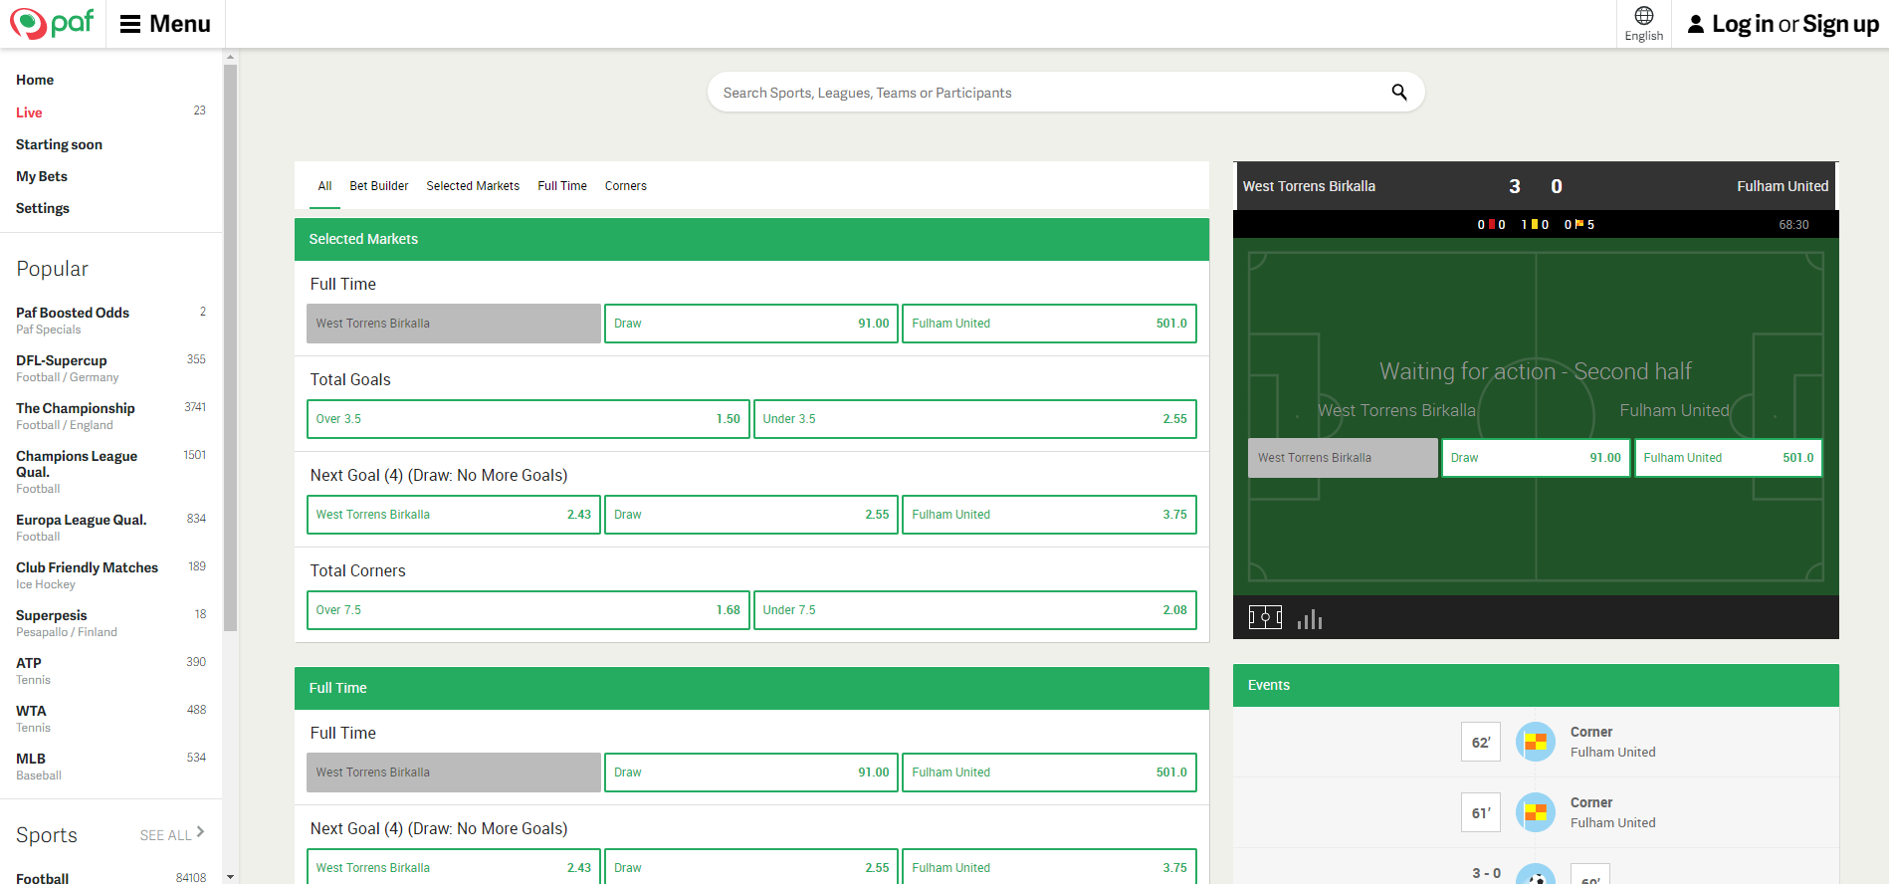Switch to the Bet Builder tab
The width and height of the screenshot is (1889, 884).
point(378,186)
